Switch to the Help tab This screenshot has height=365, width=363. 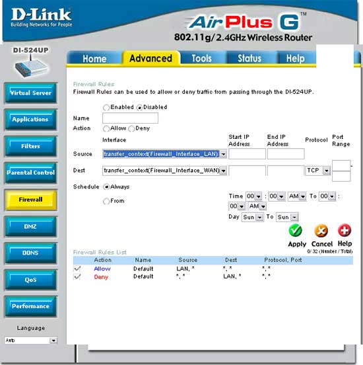296,58
